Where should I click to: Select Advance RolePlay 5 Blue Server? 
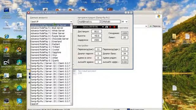click(x=50, y=28)
